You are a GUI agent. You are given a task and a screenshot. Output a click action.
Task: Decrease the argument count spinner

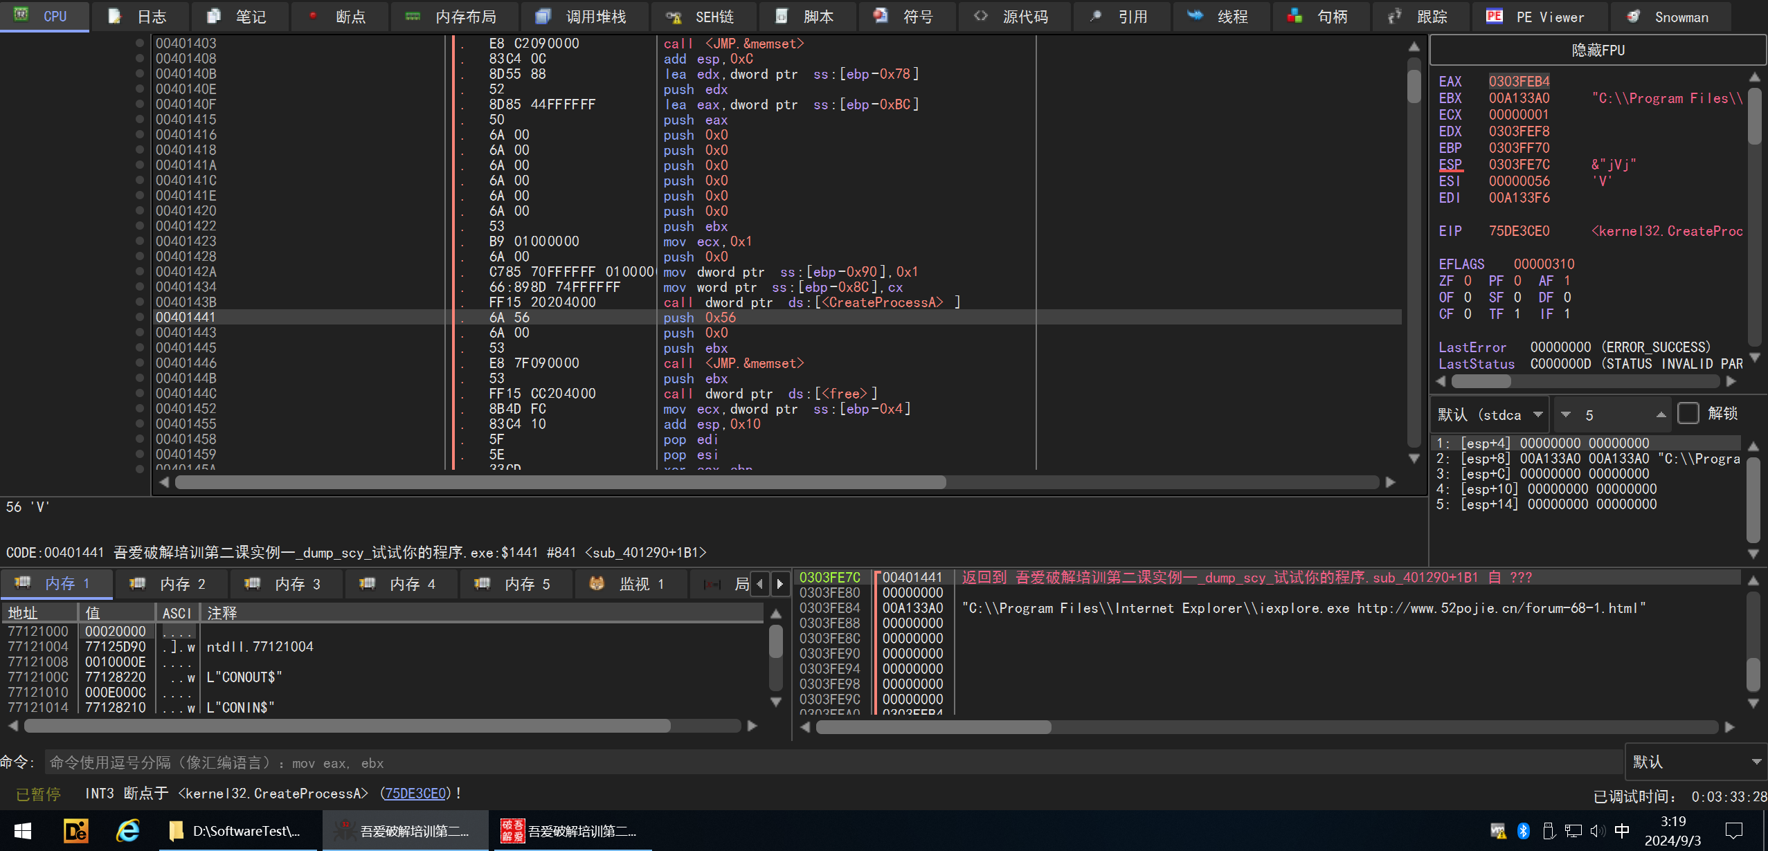click(x=1566, y=414)
